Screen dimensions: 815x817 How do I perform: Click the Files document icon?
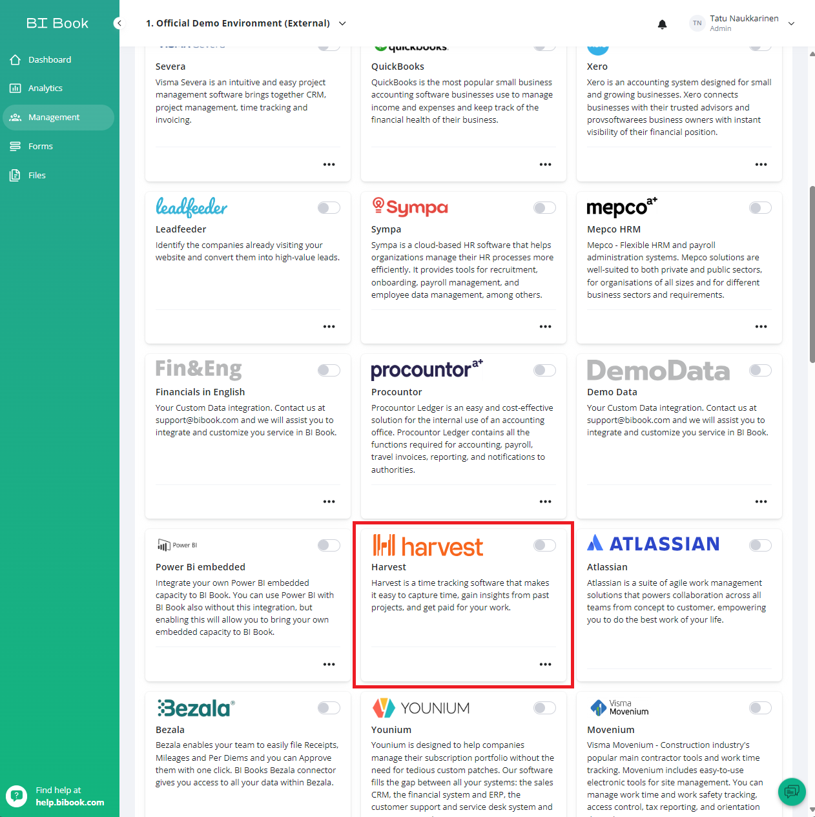[x=15, y=175]
